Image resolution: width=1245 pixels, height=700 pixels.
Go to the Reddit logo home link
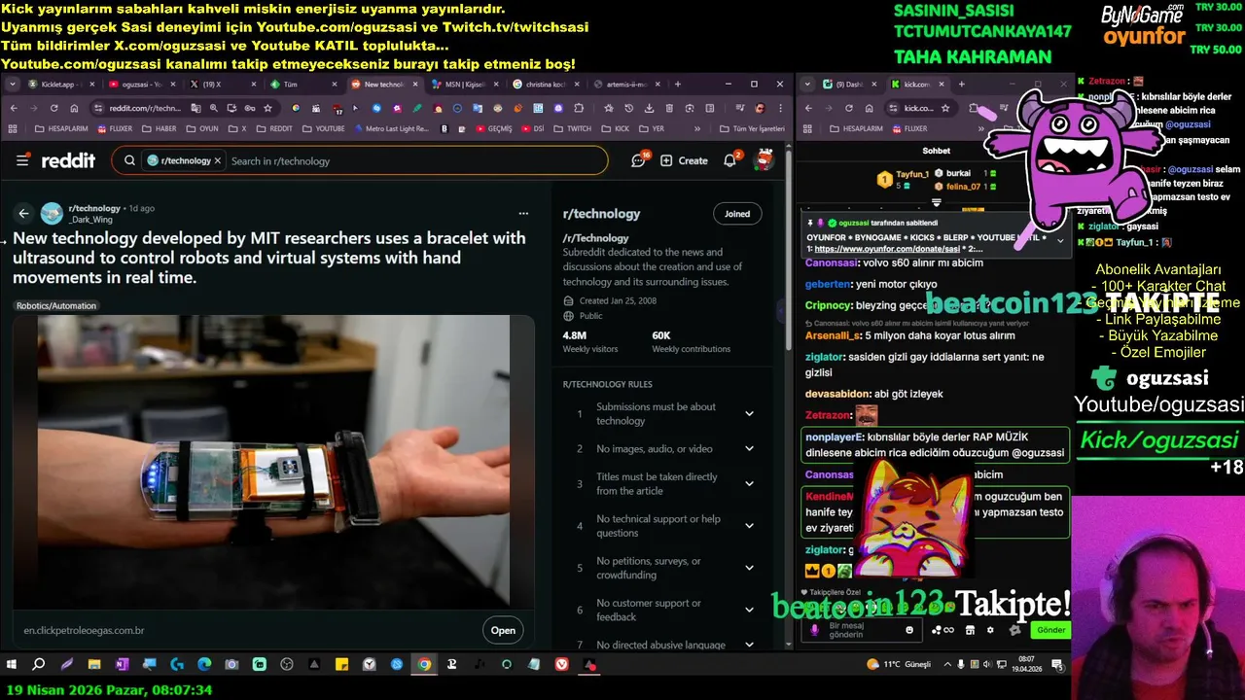pyautogui.click(x=68, y=160)
